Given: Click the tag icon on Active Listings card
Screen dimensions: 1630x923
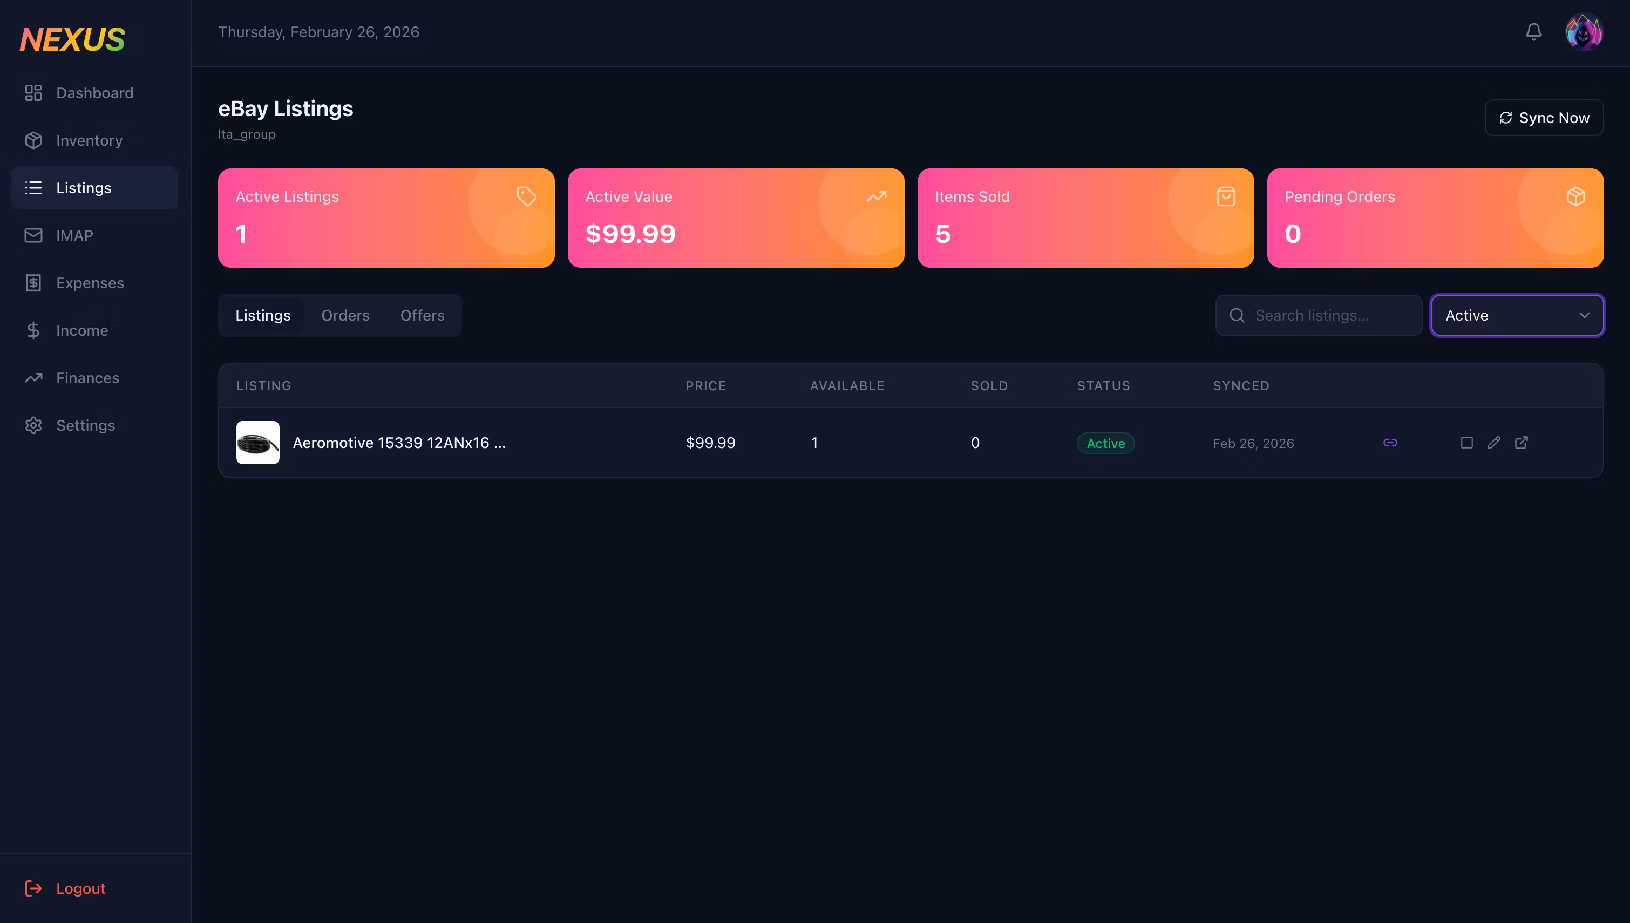Looking at the screenshot, I should tap(526, 196).
